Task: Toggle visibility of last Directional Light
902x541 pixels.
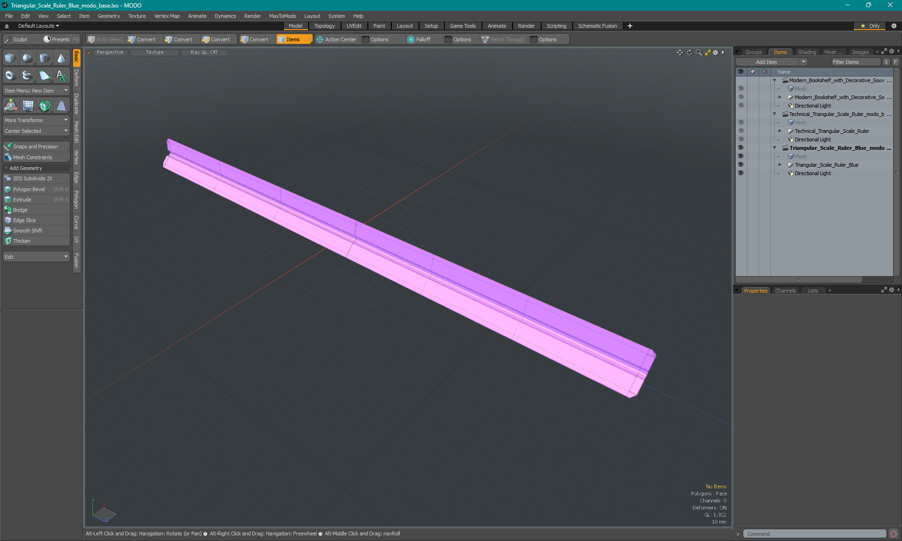Action: click(x=741, y=173)
